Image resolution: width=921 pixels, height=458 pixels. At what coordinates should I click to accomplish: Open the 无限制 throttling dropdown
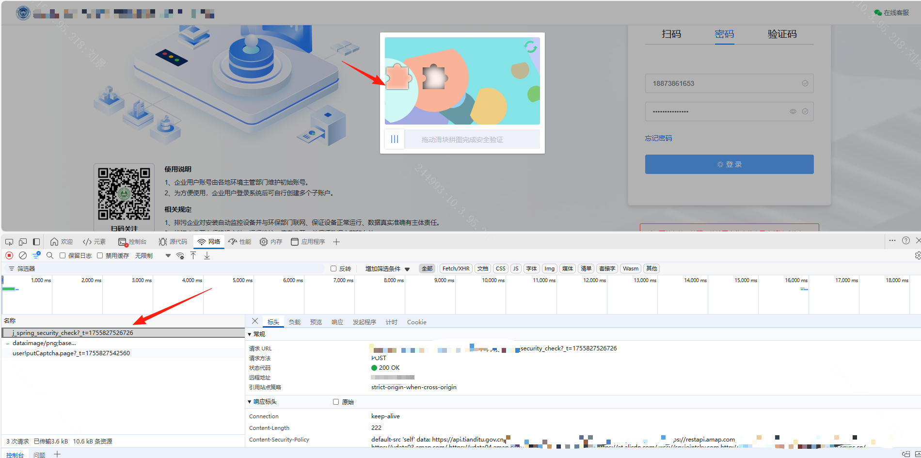(x=153, y=255)
